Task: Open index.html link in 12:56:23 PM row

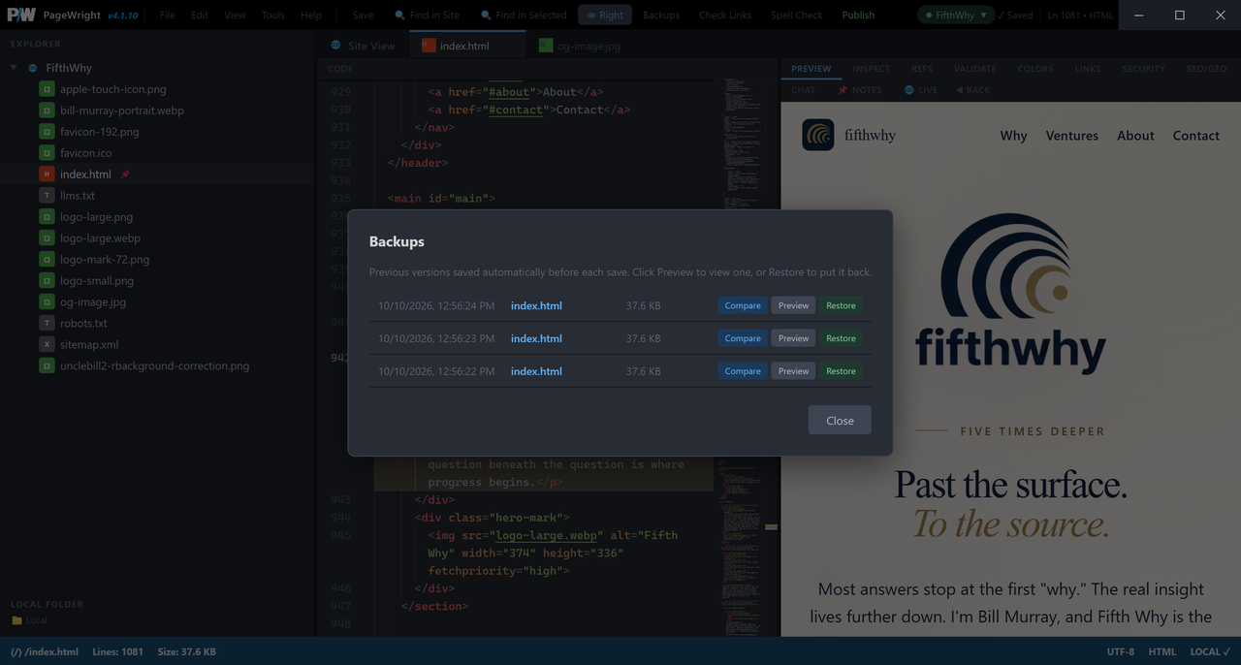Action: pyautogui.click(x=536, y=338)
